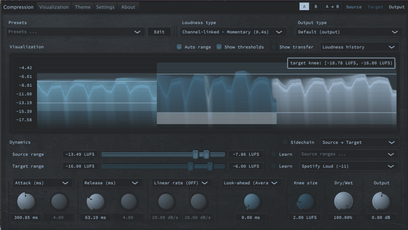Click the 100.00% dry/wet field
Viewport: 408px width, 230px height.
tap(342, 217)
